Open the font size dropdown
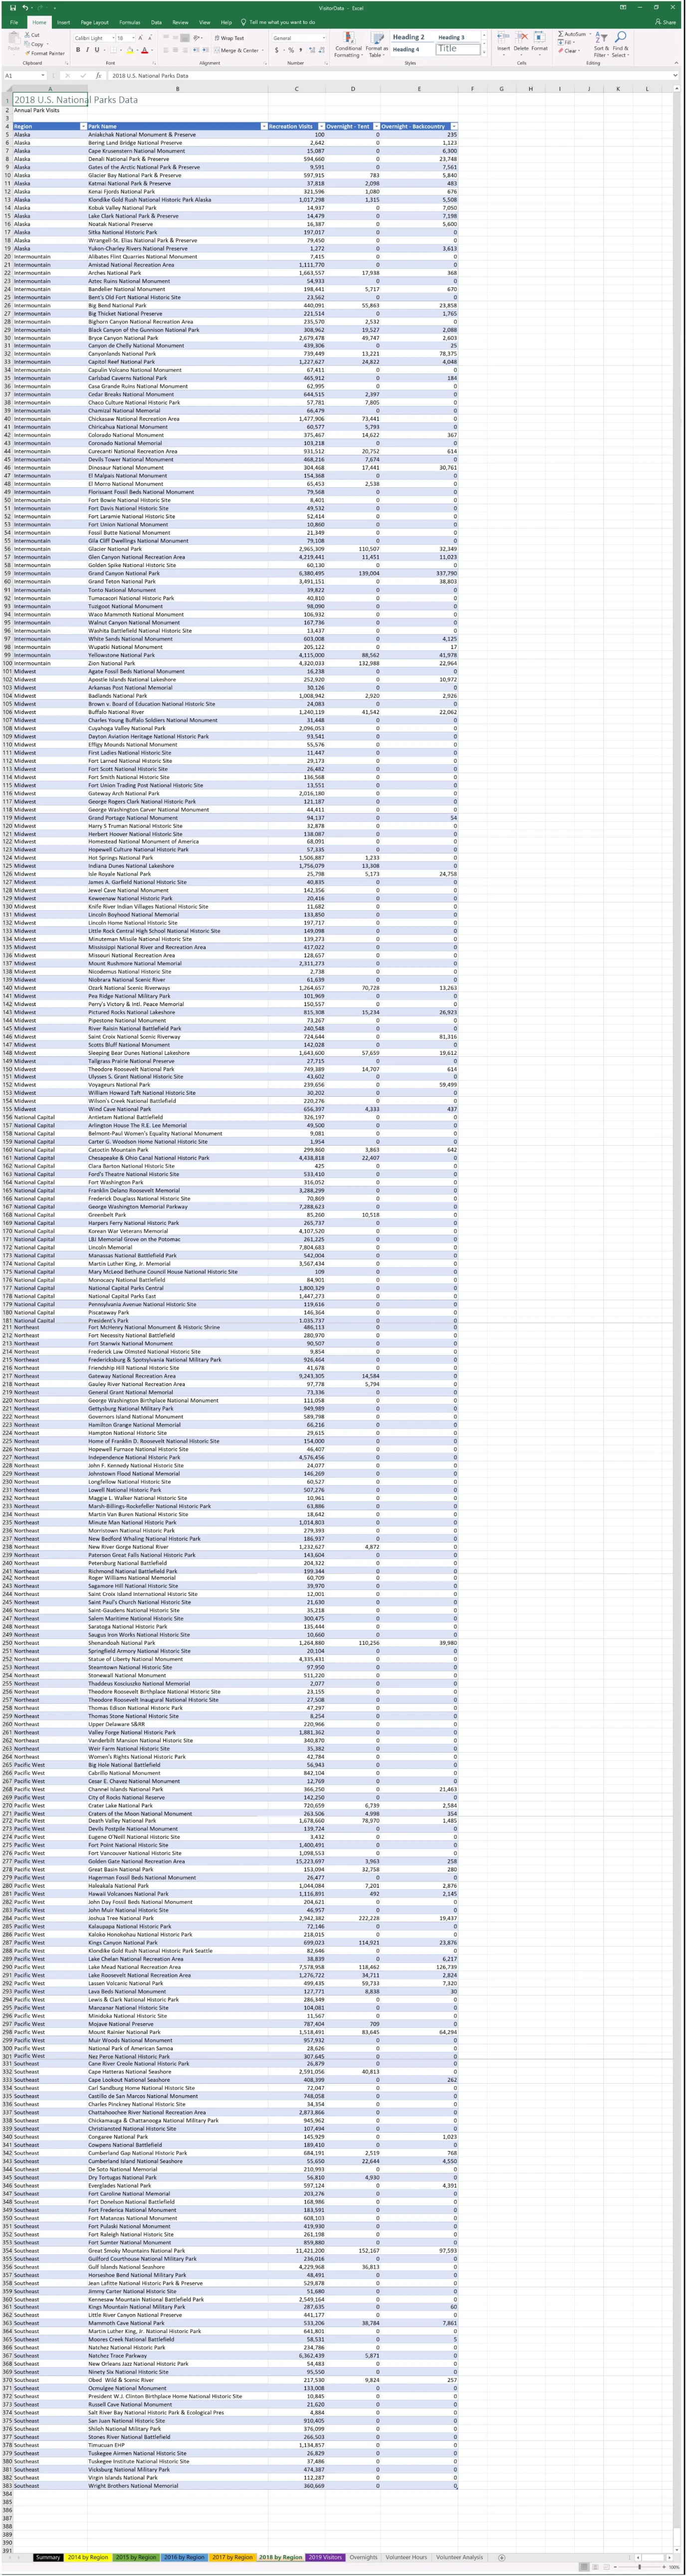This screenshot has width=686, height=2576. 132,38
